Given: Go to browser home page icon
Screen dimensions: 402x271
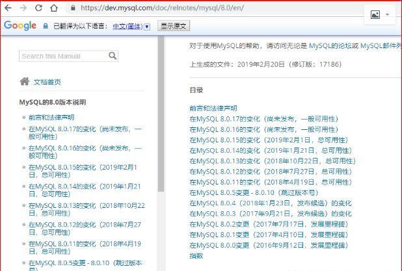Looking at the screenshot, I should click(x=54, y=8).
